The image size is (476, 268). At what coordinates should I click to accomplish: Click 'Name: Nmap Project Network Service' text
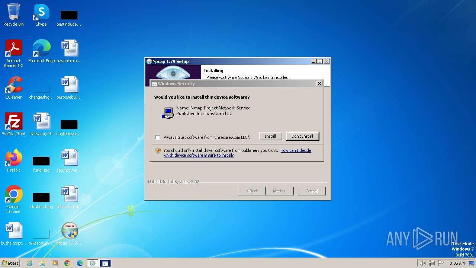click(x=213, y=108)
